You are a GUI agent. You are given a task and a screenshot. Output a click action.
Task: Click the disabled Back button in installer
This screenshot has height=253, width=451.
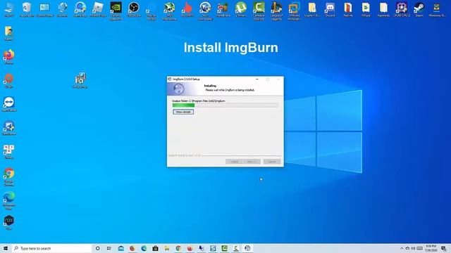[234, 162]
